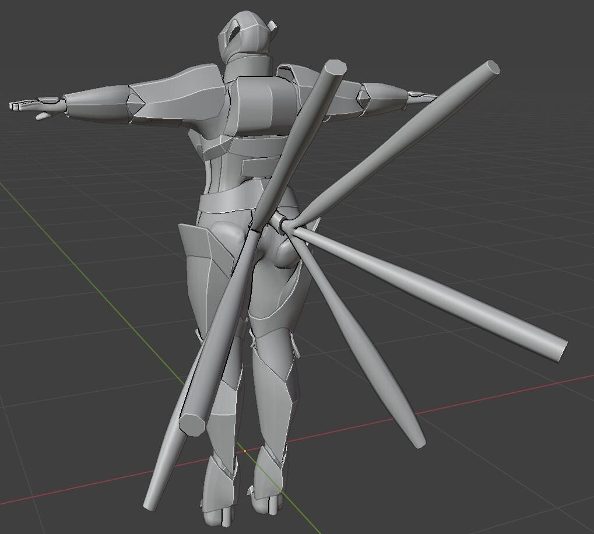
Task: Select the character's left foot
Action: [219, 507]
